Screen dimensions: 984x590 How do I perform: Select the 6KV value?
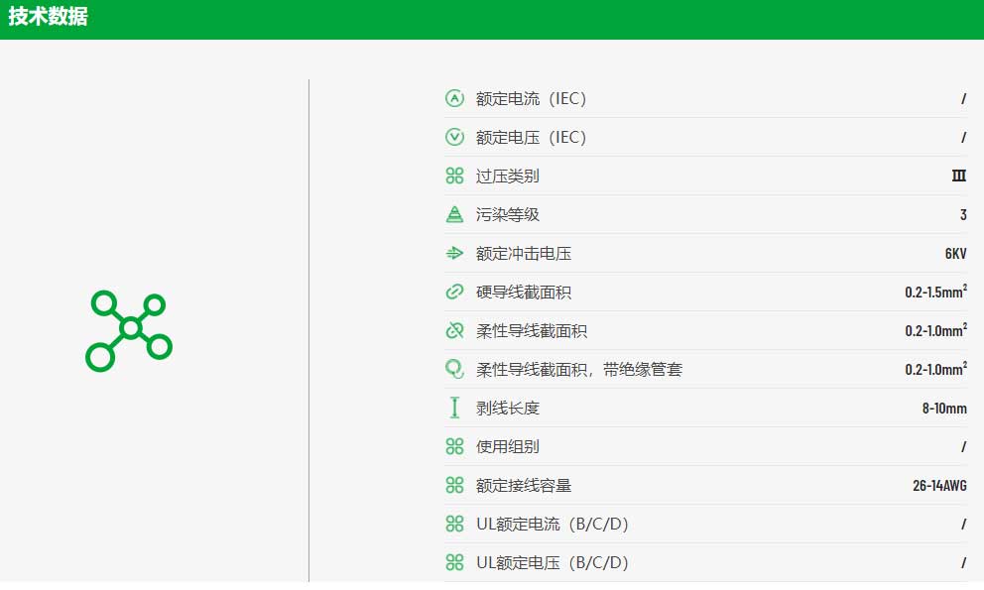[x=956, y=254]
